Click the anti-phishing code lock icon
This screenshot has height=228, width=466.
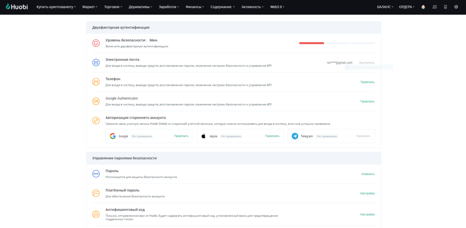tap(96, 214)
